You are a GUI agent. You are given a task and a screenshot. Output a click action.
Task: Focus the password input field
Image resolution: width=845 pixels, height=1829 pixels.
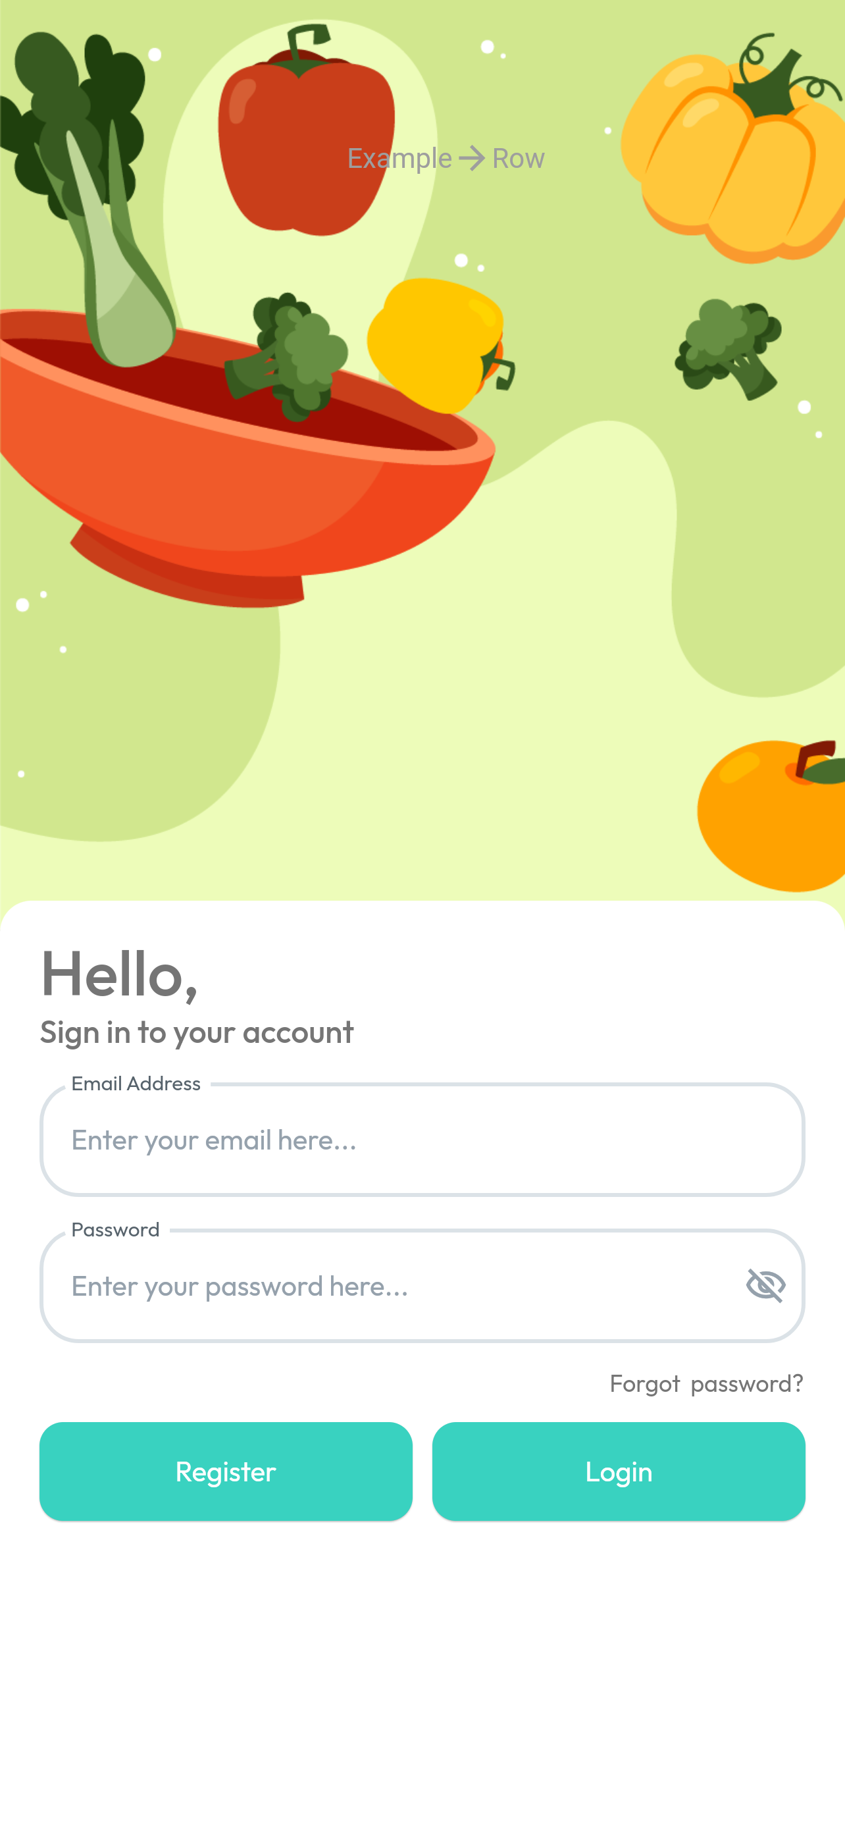[422, 1286]
